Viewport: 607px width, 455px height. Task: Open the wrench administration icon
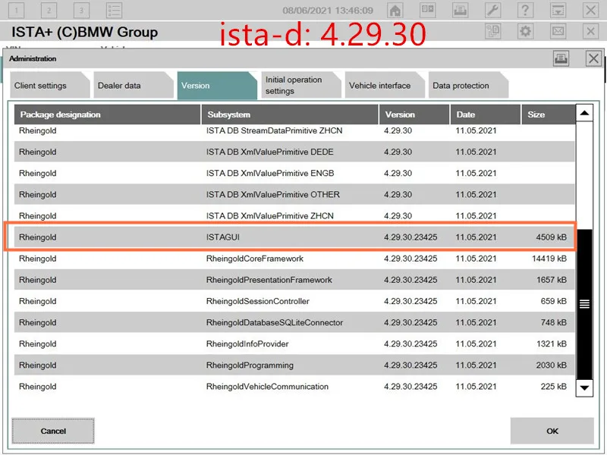492,10
